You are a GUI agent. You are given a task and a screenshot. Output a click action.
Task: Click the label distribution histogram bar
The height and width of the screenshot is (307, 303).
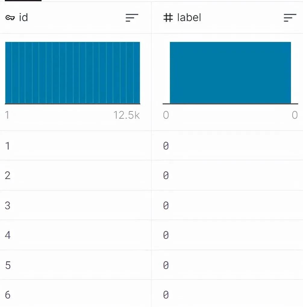tap(230, 73)
